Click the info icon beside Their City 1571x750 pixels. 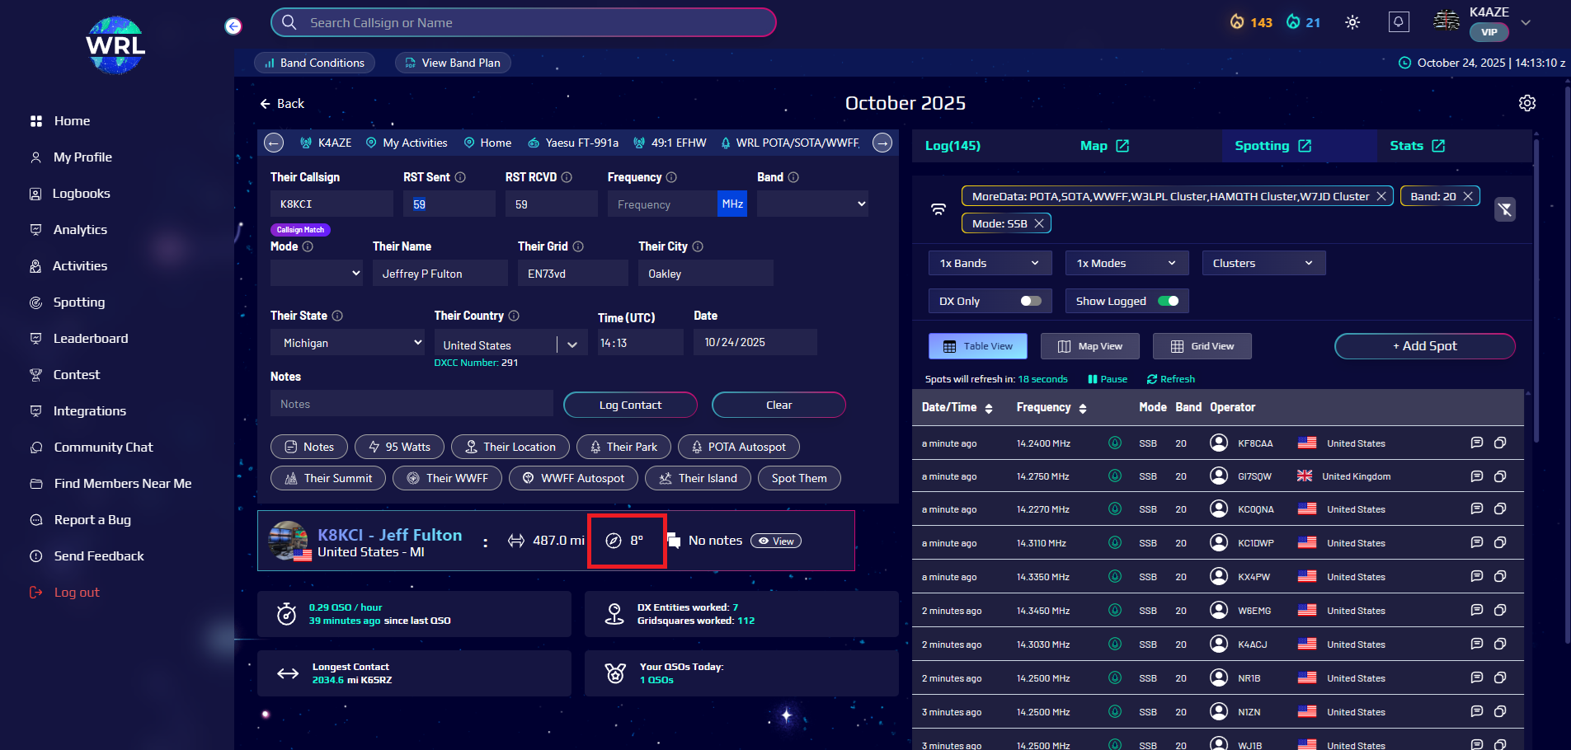(x=698, y=246)
